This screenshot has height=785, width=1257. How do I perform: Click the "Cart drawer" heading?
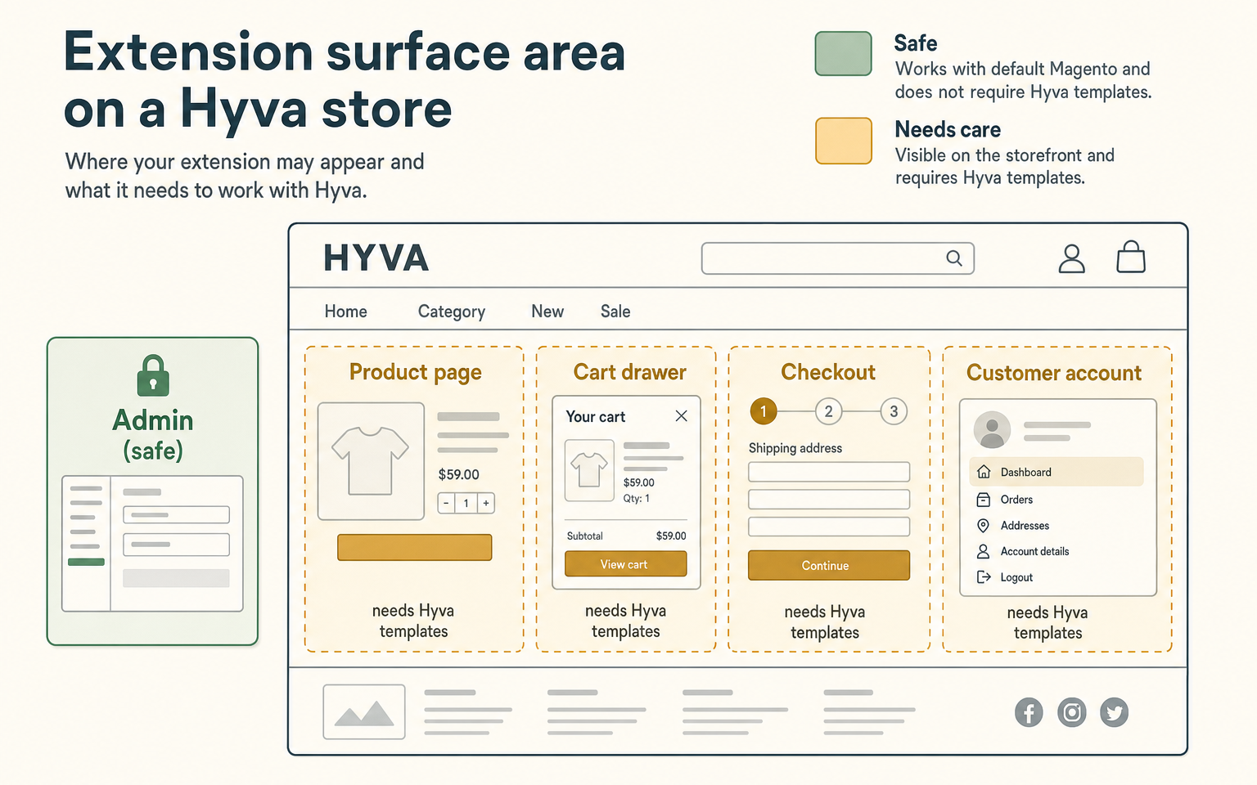coord(630,372)
